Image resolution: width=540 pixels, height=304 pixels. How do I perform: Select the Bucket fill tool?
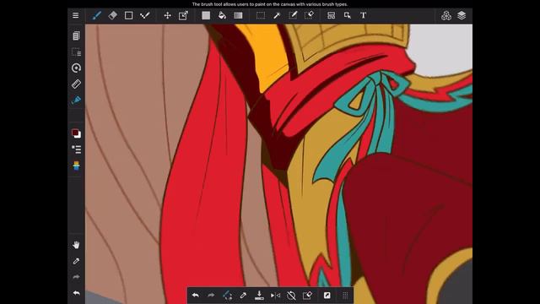coord(222,15)
